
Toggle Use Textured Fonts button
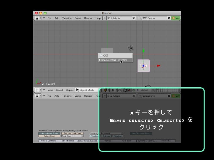tap(141, 133)
